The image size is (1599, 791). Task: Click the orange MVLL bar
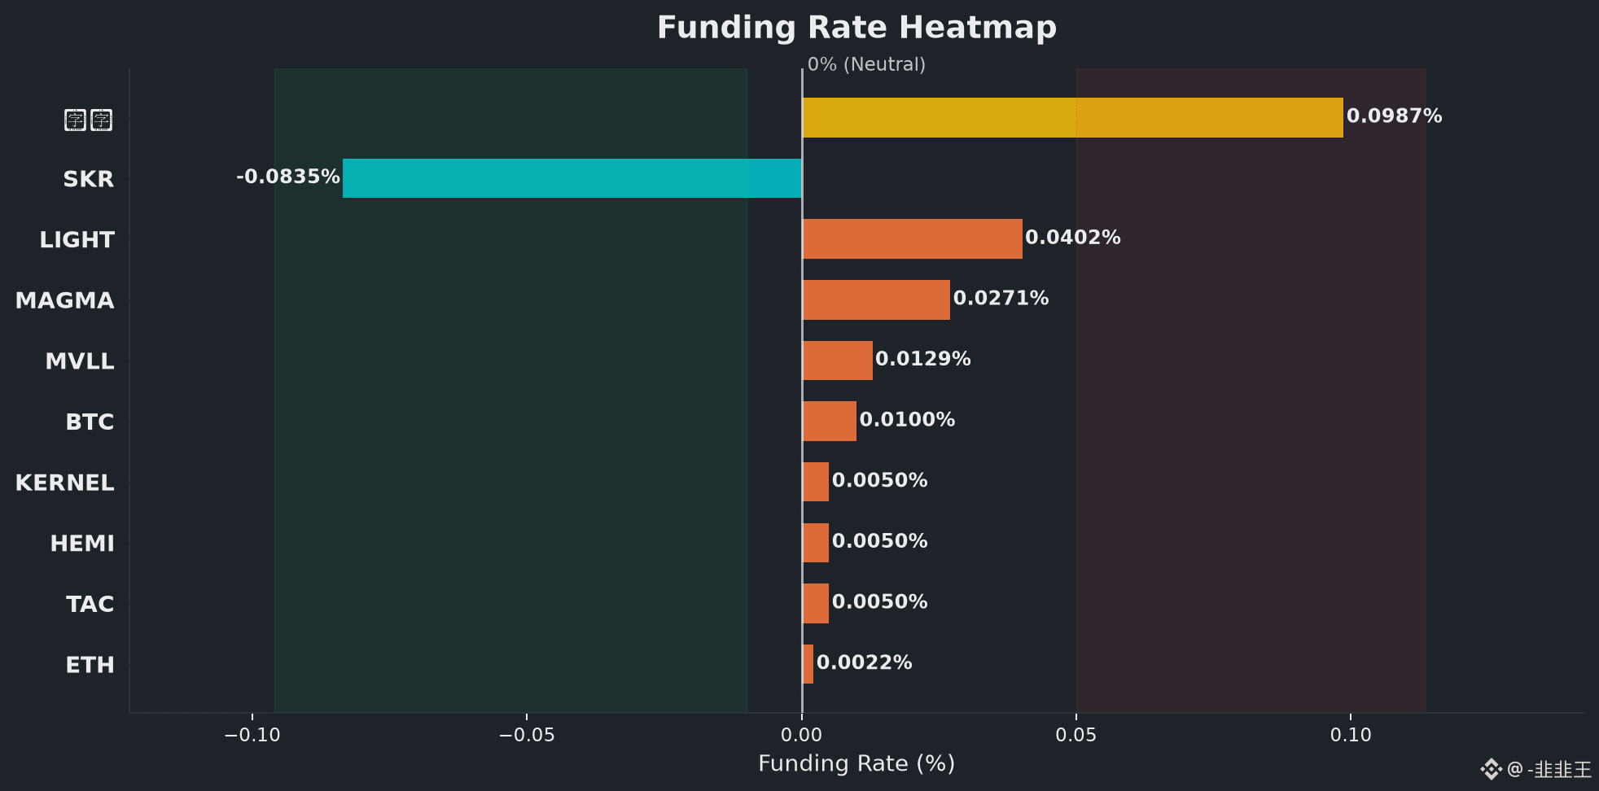point(837,361)
